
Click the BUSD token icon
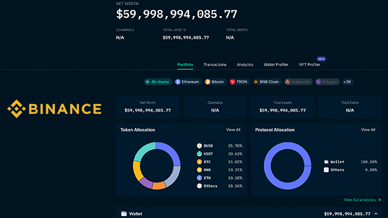199,146
